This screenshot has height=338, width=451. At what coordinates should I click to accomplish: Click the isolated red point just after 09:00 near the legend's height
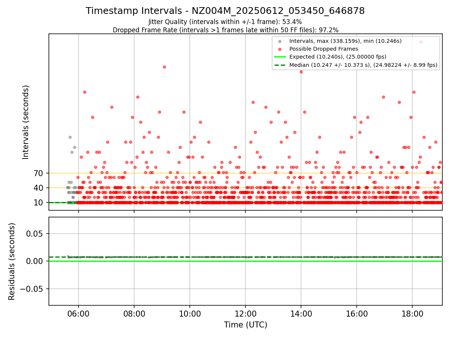[x=164, y=67]
